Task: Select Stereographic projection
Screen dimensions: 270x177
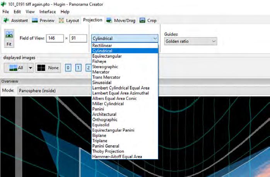Action: click(x=125, y=67)
